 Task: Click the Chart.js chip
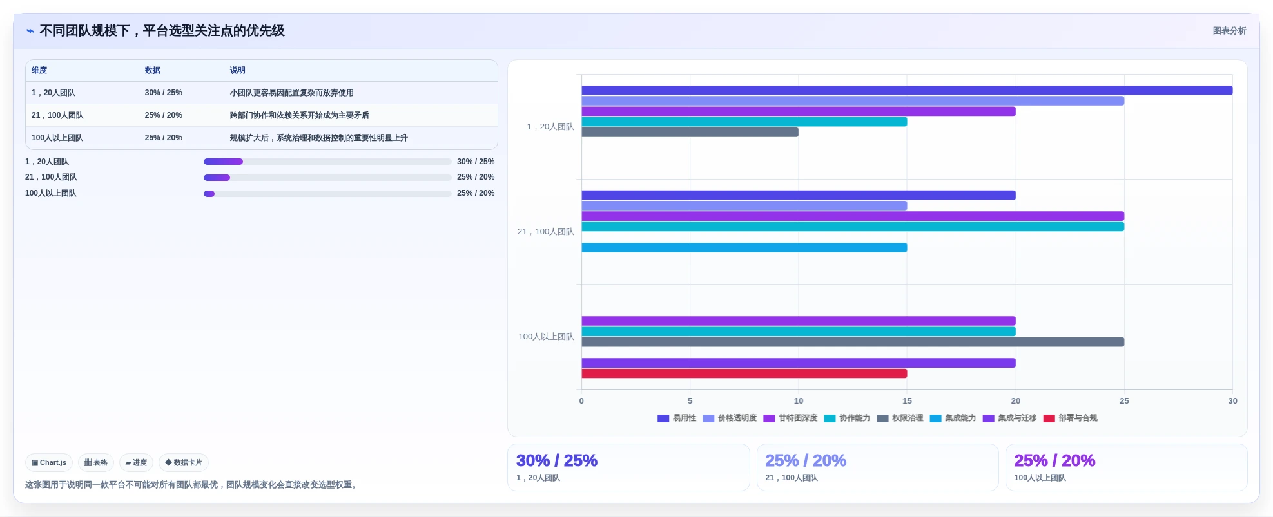point(49,463)
